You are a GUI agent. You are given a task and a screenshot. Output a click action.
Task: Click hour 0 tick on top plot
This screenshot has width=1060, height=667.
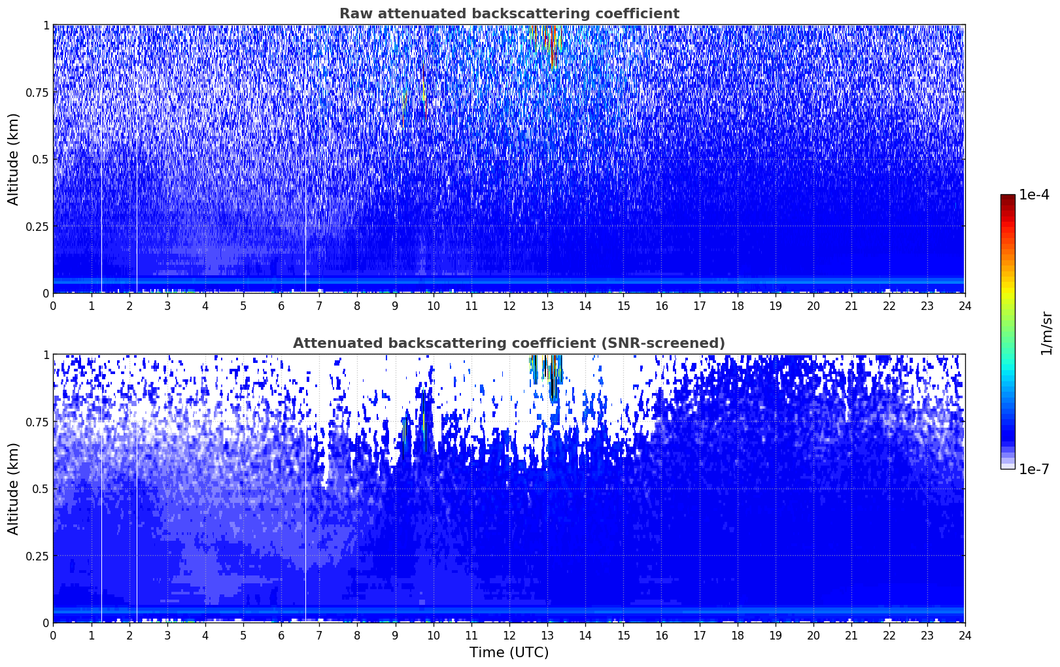tap(53, 305)
